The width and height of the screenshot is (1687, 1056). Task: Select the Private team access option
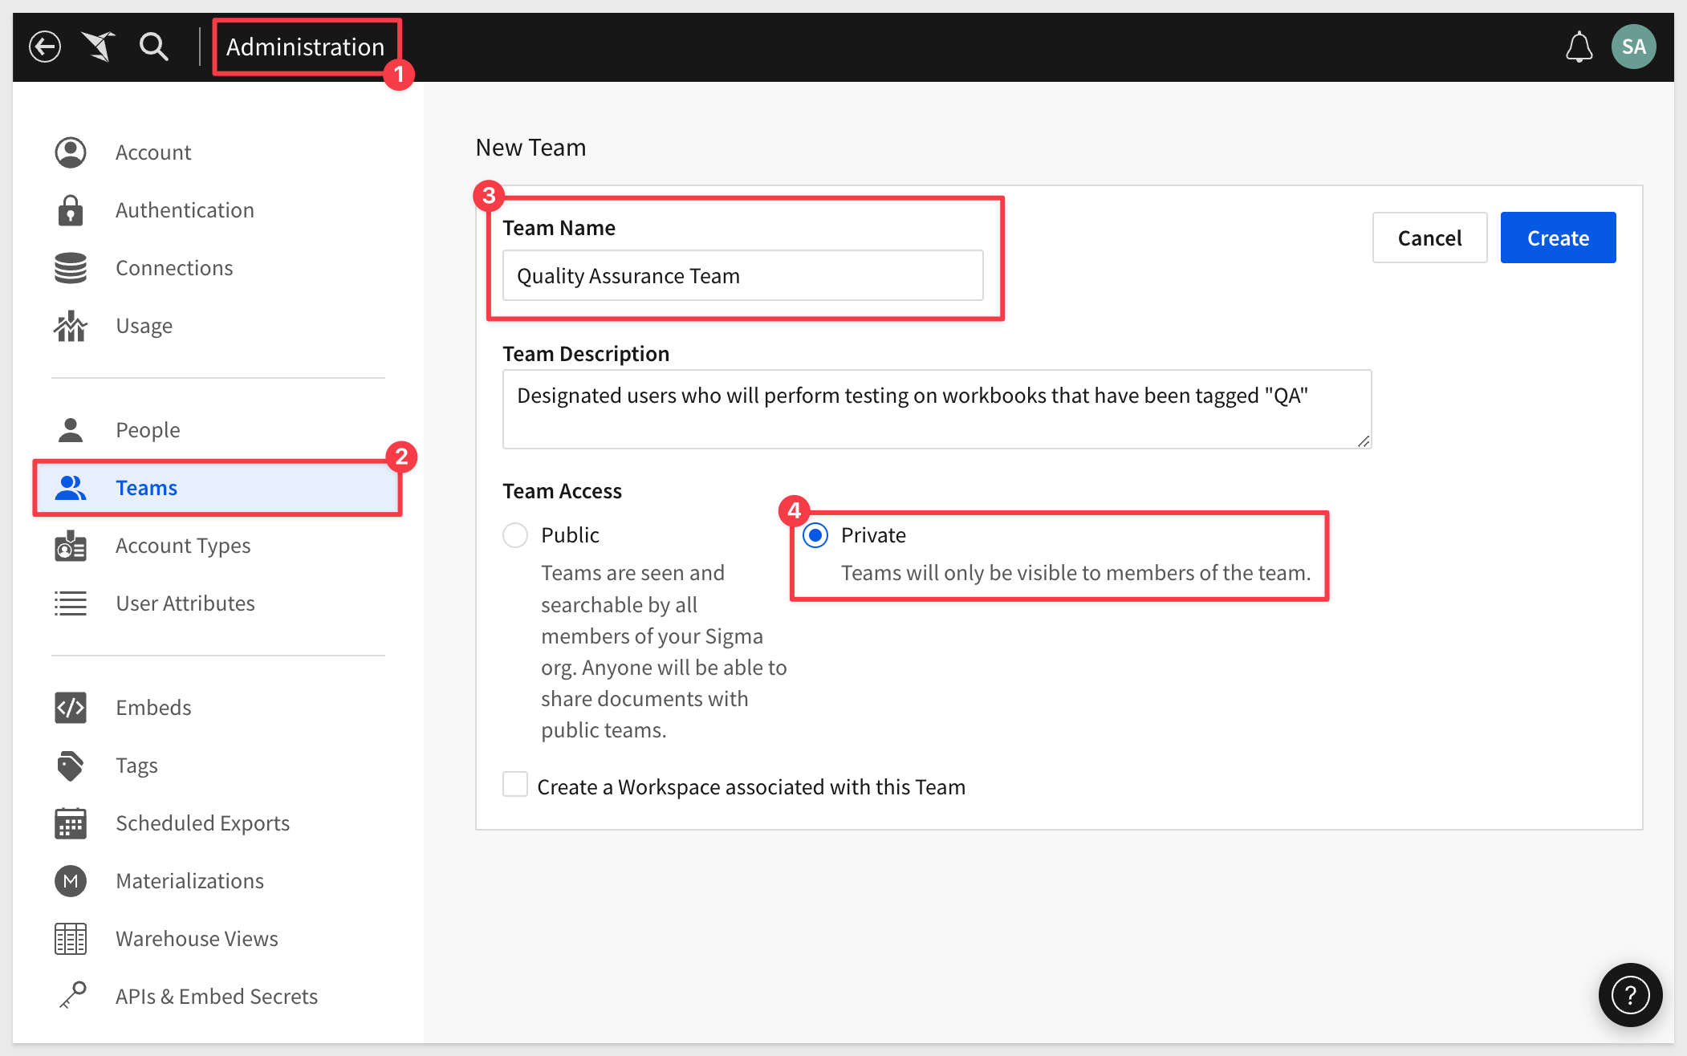815,535
